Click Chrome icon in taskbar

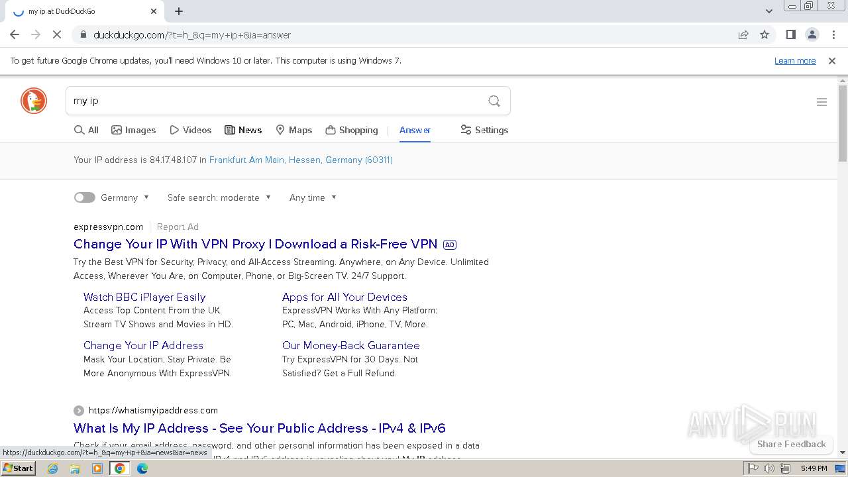click(x=120, y=468)
